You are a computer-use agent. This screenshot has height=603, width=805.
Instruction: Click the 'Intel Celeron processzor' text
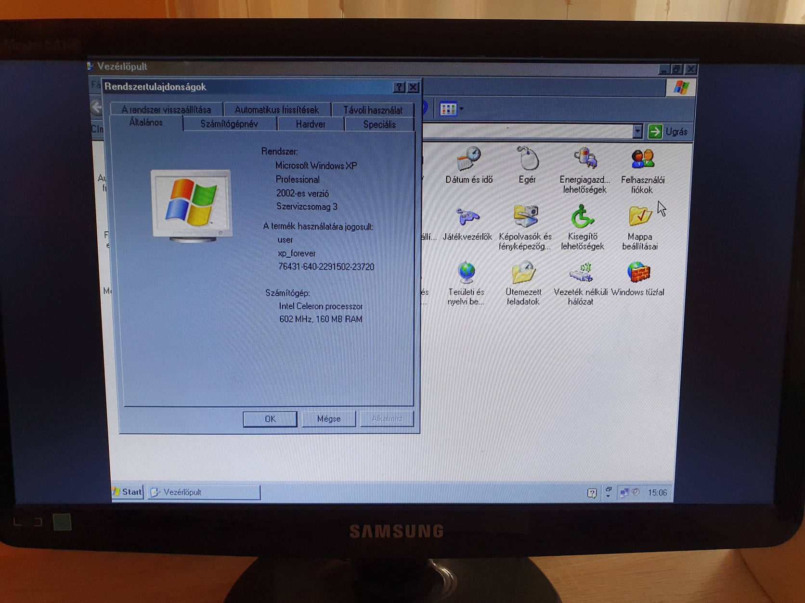[x=321, y=306]
